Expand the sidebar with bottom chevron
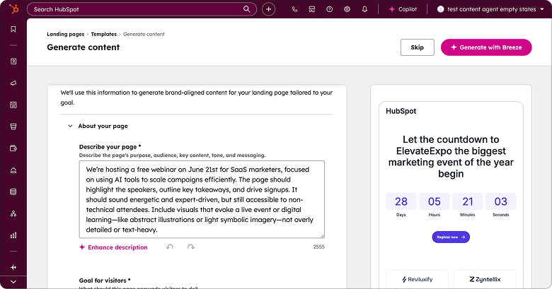Viewport: 552px width, 289px height. coord(13,282)
